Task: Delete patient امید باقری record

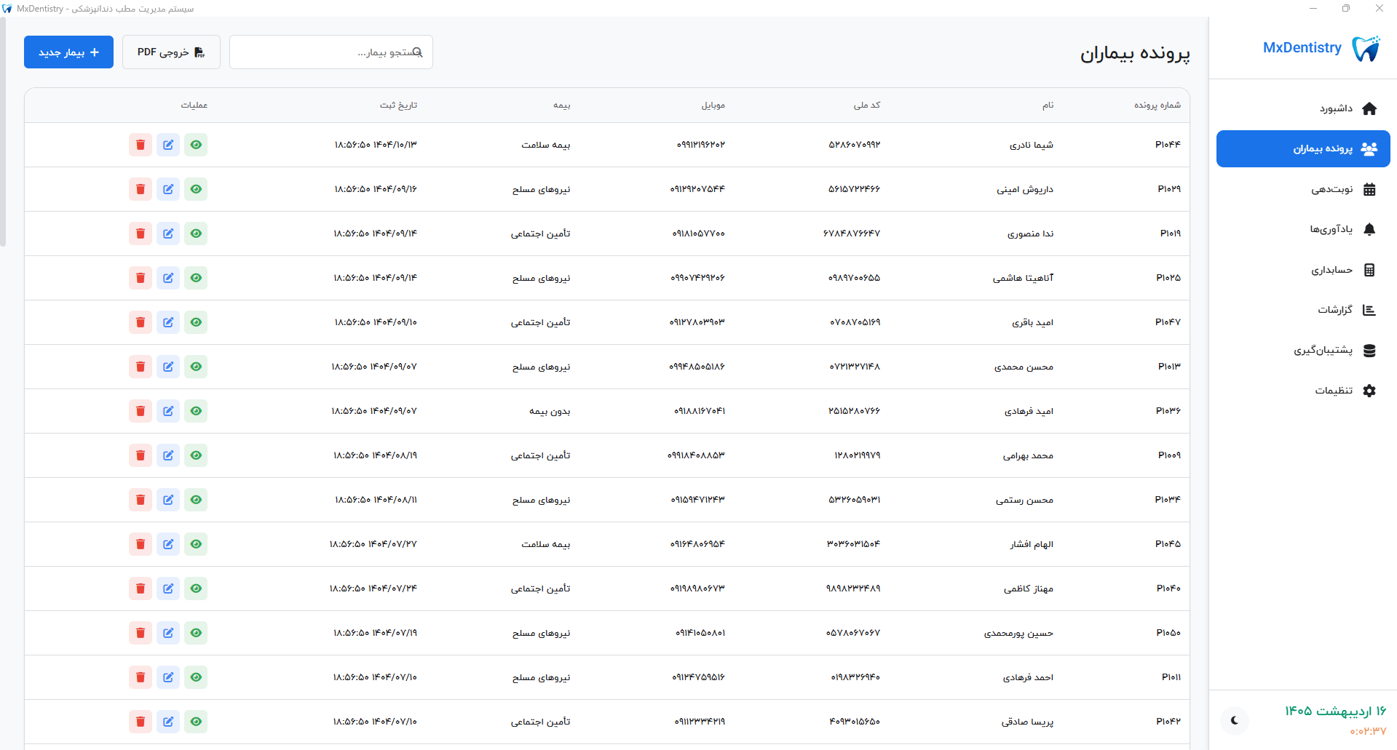Action: [141, 322]
